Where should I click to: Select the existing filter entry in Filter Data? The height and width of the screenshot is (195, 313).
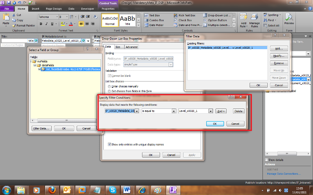pyautogui.click(x=227, y=48)
